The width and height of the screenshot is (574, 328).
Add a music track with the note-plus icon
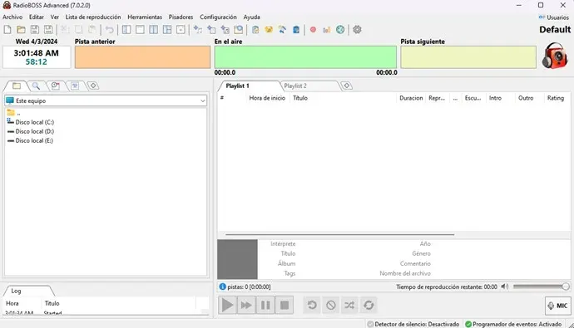(198, 30)
